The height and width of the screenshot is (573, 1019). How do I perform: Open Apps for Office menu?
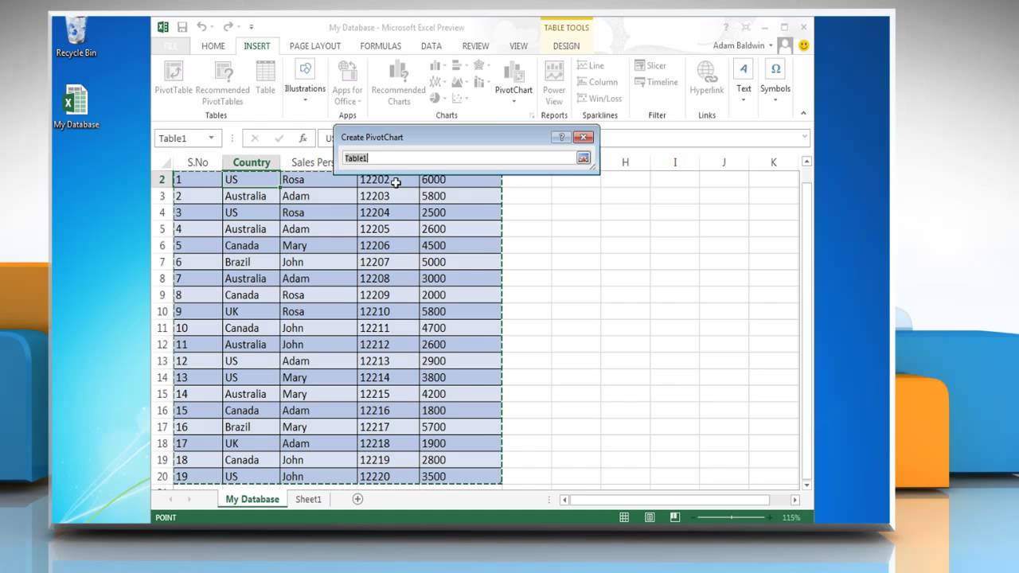coord(347,84)
